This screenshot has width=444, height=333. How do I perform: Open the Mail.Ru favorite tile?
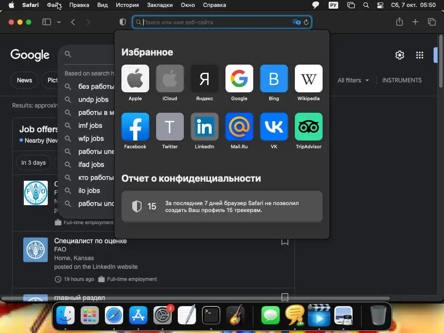click(239, 127)
